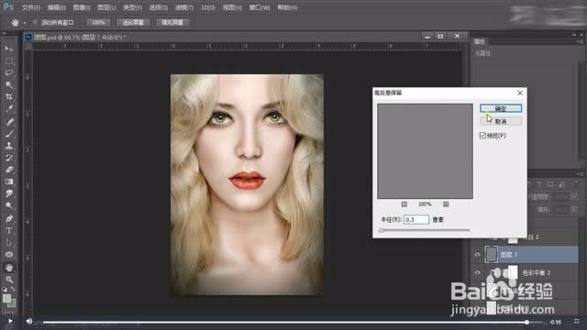Select the Pen tool

point(9,218)
